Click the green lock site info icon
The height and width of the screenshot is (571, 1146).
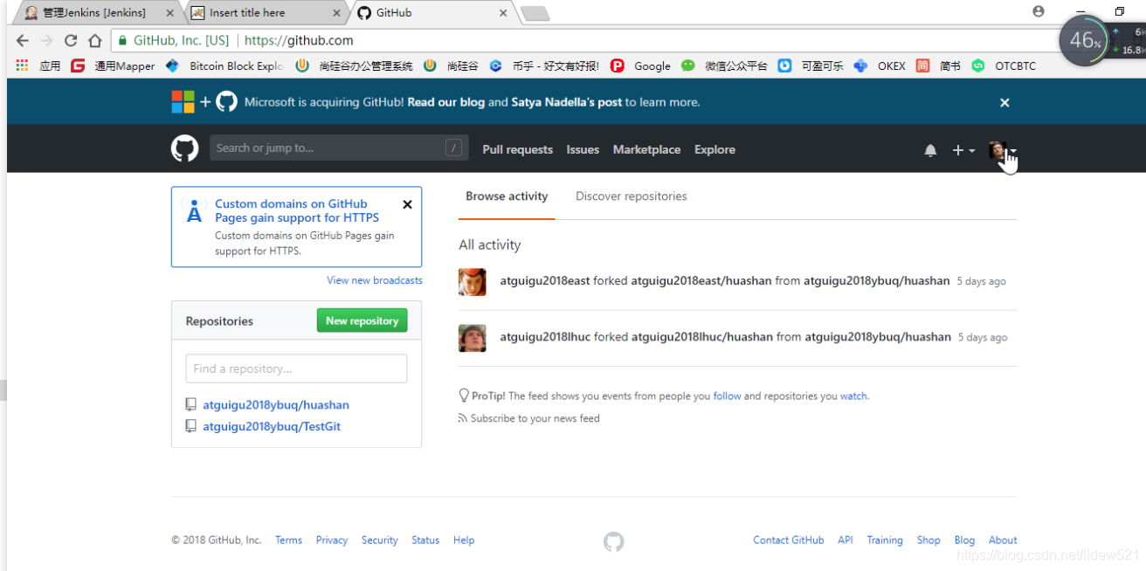tap(124, 40)
